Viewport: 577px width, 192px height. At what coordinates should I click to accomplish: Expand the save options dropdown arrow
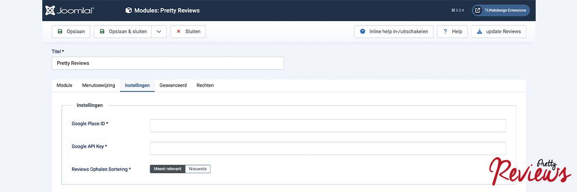(159, 32)
